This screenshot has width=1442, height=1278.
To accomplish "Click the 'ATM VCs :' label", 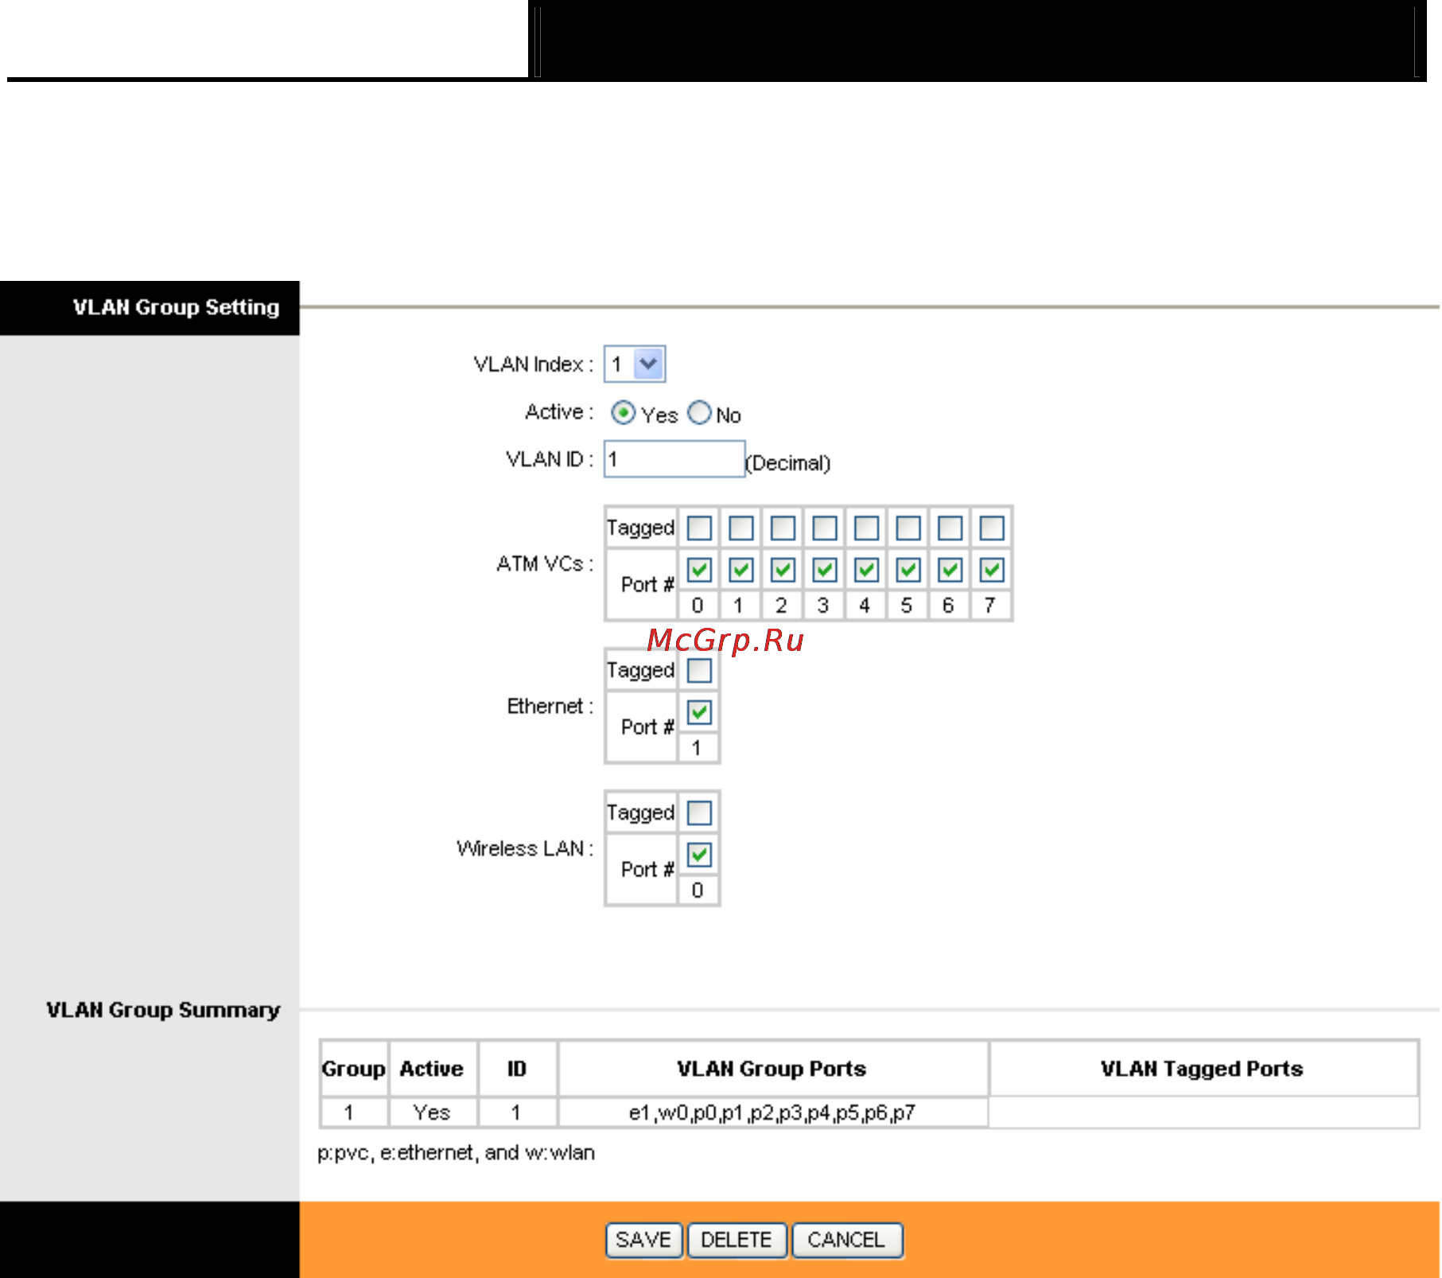I will point(545,563).
